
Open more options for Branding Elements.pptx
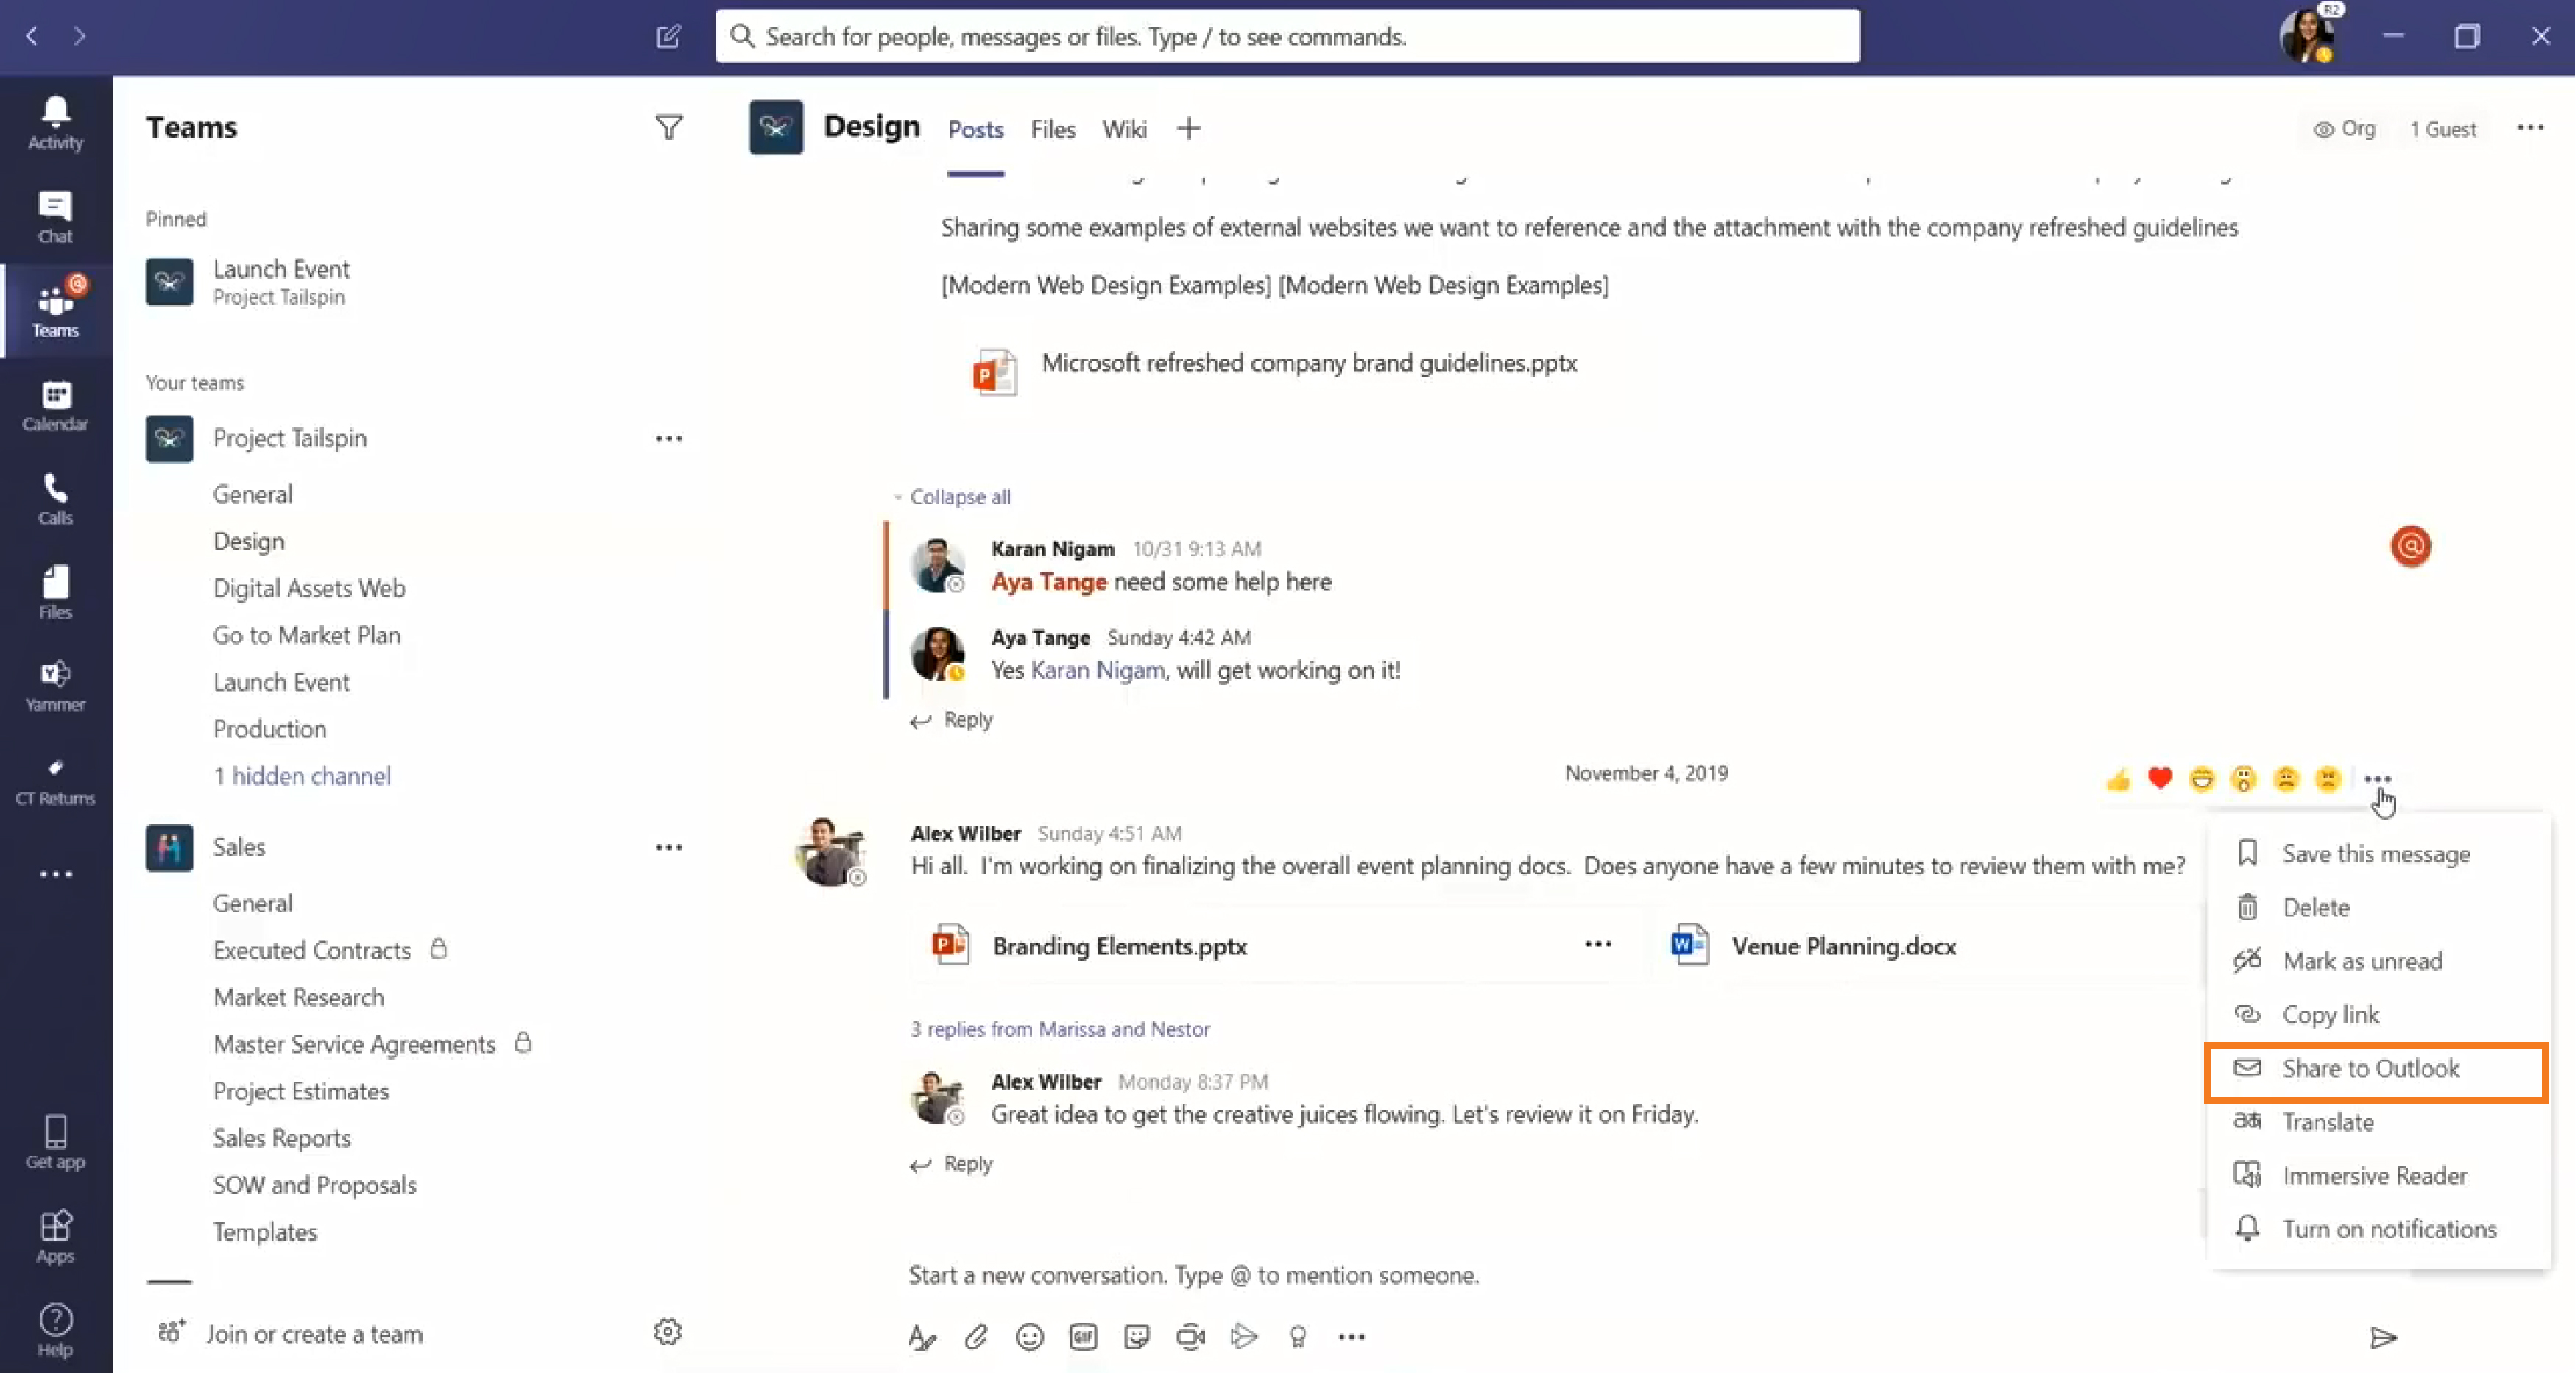1598,944
